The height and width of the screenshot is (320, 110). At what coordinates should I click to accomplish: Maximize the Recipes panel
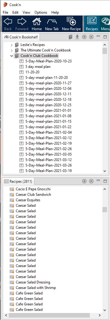105,181
